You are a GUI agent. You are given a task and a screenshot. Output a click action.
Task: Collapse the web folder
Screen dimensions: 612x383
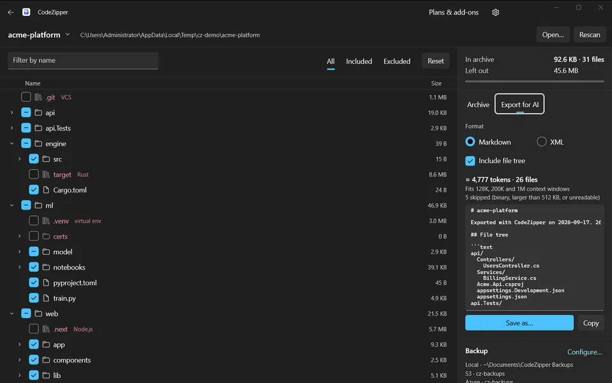coord(11,314)
